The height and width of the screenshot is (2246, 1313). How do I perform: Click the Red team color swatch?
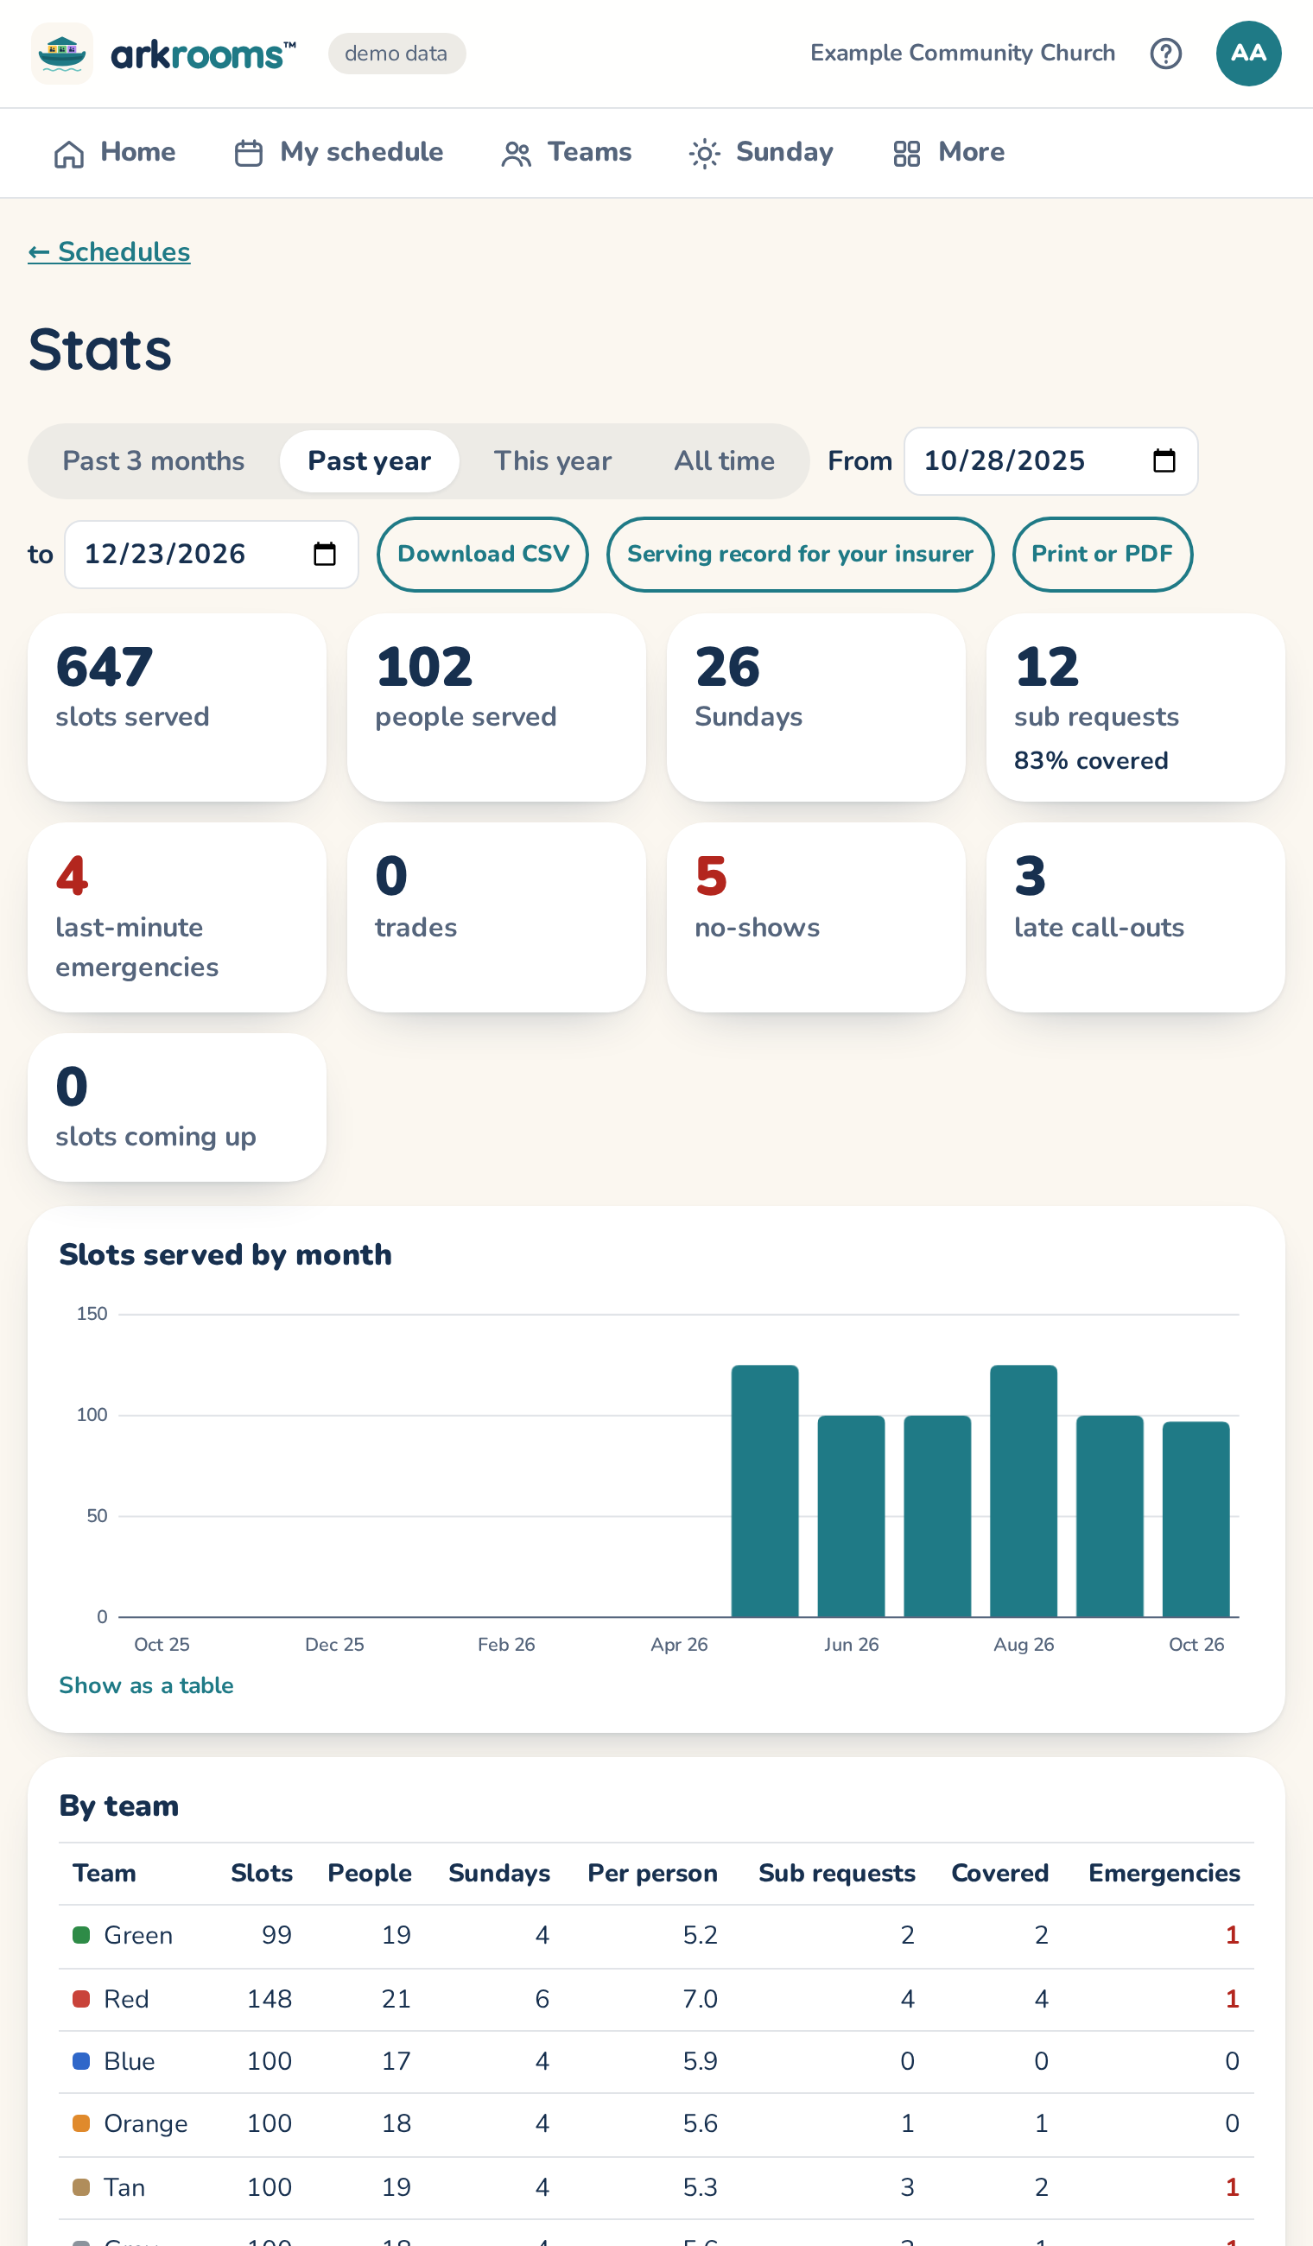click(x=81, y=1999)
